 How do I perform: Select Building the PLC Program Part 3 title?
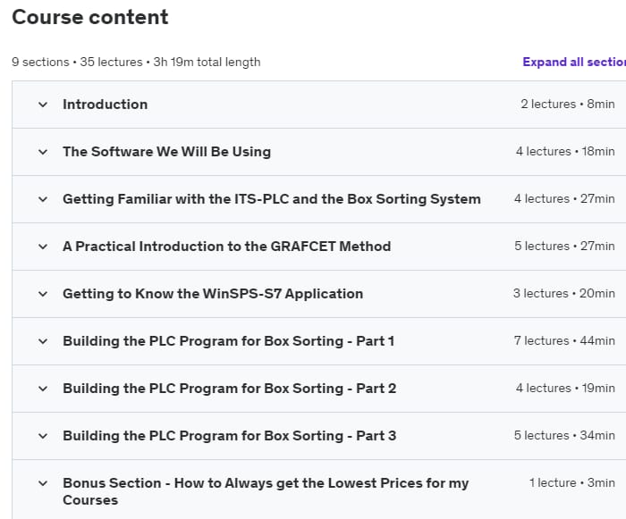click(x=229, y=436)
